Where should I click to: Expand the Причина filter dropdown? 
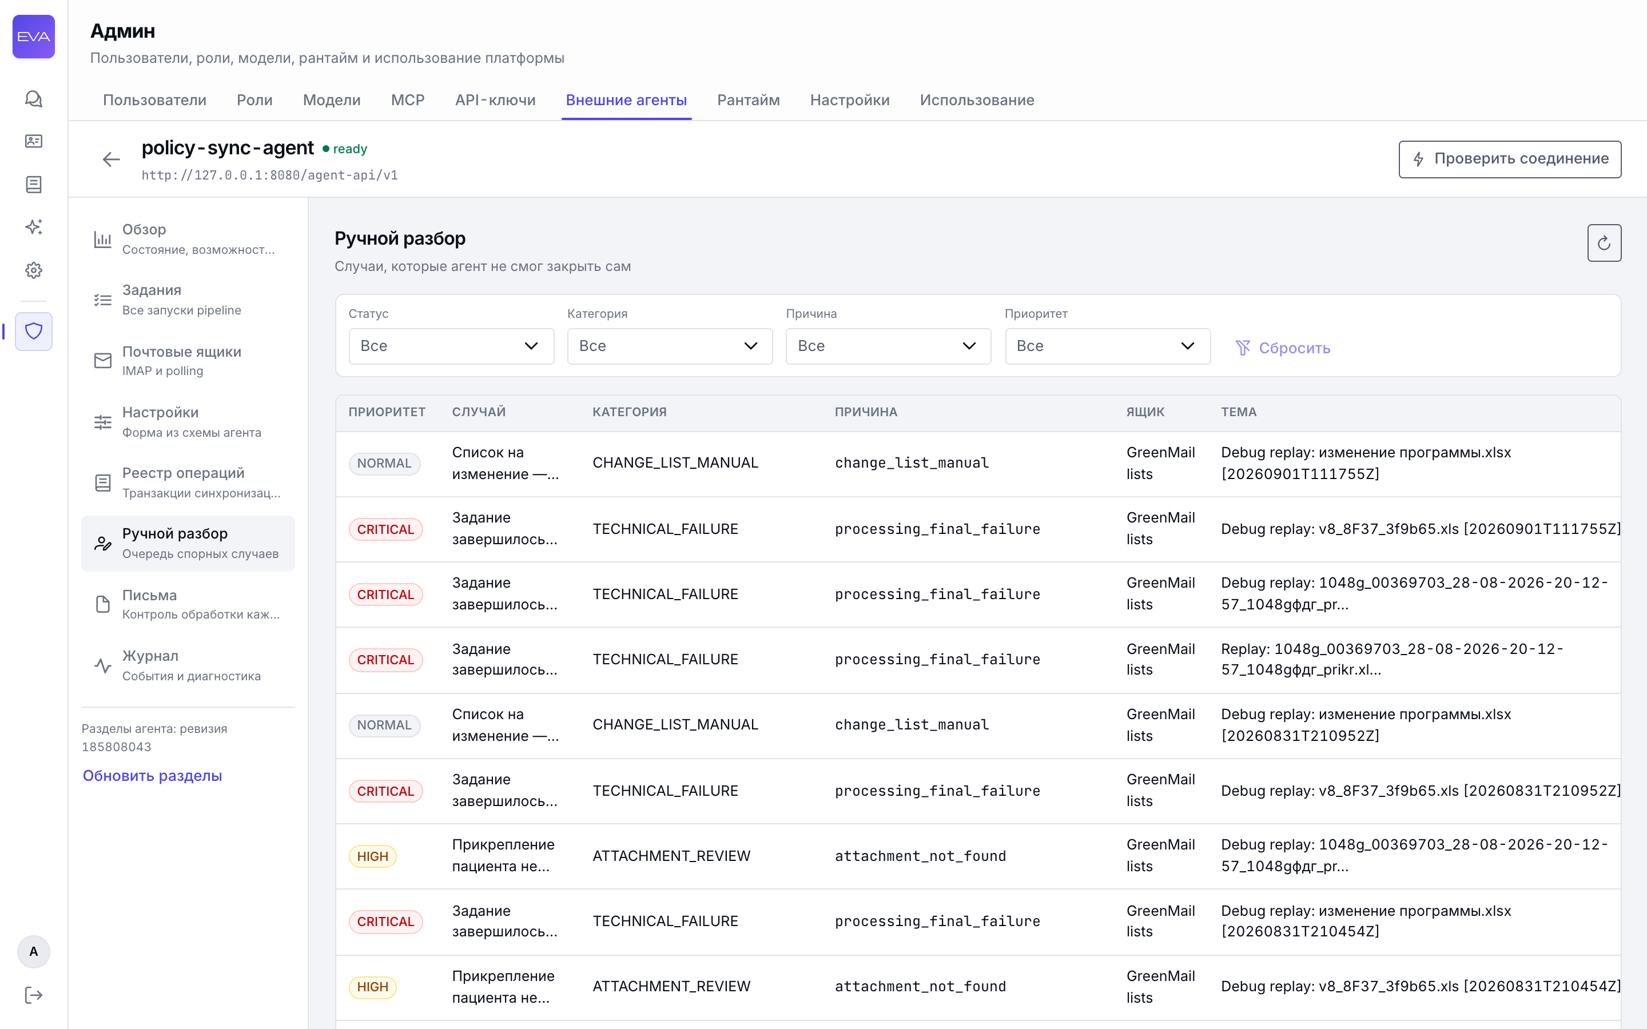(888, 346)
